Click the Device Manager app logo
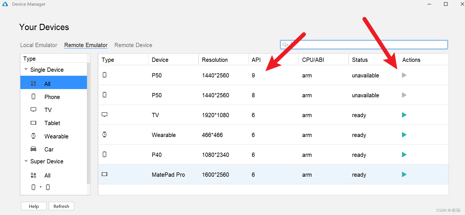The width and height of the screenshot is (465, 215). (x=5, y=4)
